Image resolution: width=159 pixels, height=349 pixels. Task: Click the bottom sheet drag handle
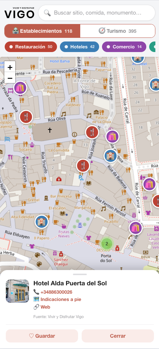coord(79,274)
